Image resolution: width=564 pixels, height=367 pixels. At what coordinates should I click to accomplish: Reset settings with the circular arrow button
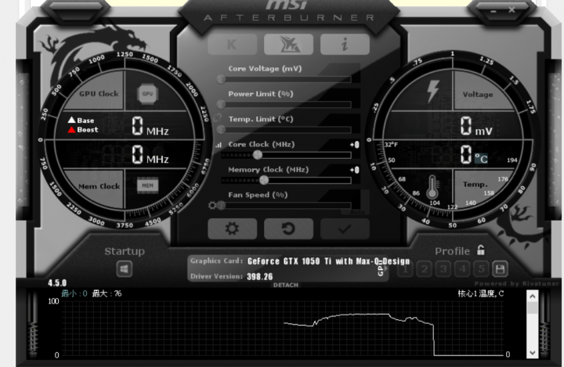(x=288, y=228)
